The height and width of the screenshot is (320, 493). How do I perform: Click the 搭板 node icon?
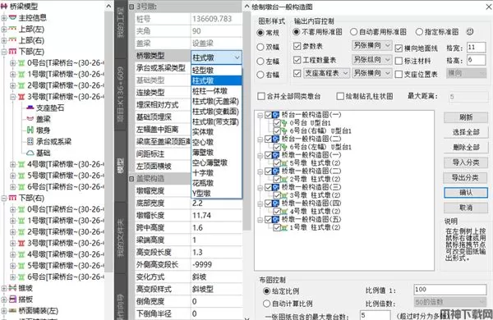(12, 299)
